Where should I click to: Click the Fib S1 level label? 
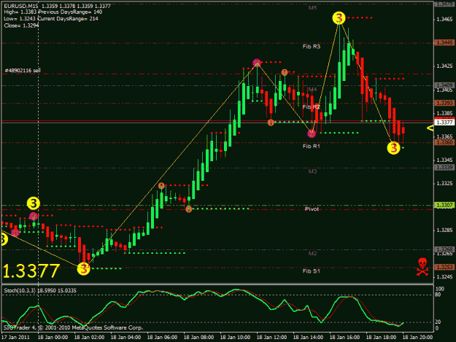(x=311, y=271)
